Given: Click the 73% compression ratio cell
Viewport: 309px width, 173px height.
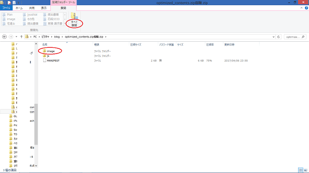Looking at the screenshot, I should pyautogui.click(x=209, y=61).
